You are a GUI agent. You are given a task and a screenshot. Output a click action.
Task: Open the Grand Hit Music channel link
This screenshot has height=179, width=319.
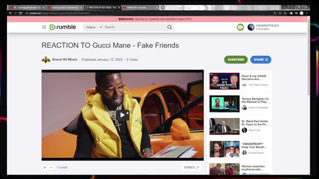(64, 60)
